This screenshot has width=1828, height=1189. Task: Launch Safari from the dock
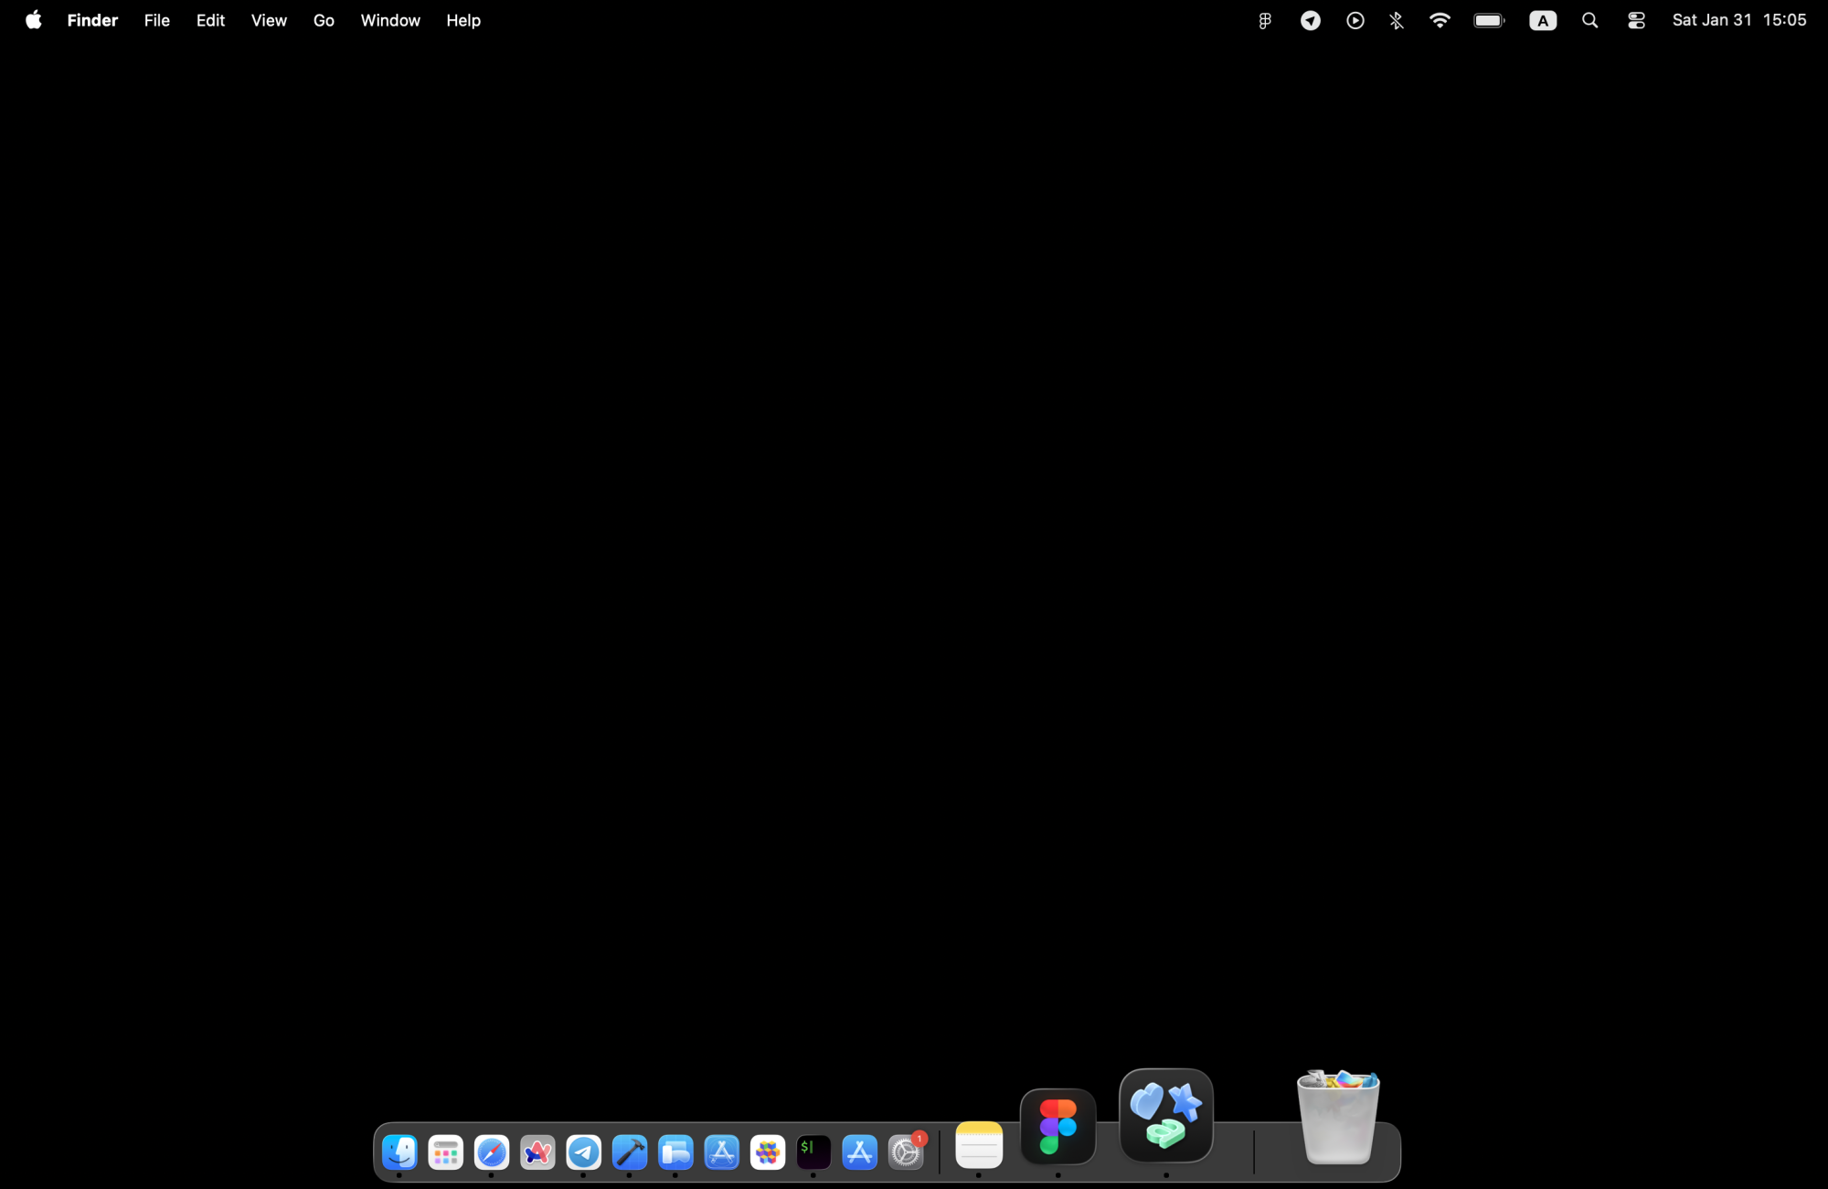[x=492, y=1152]
